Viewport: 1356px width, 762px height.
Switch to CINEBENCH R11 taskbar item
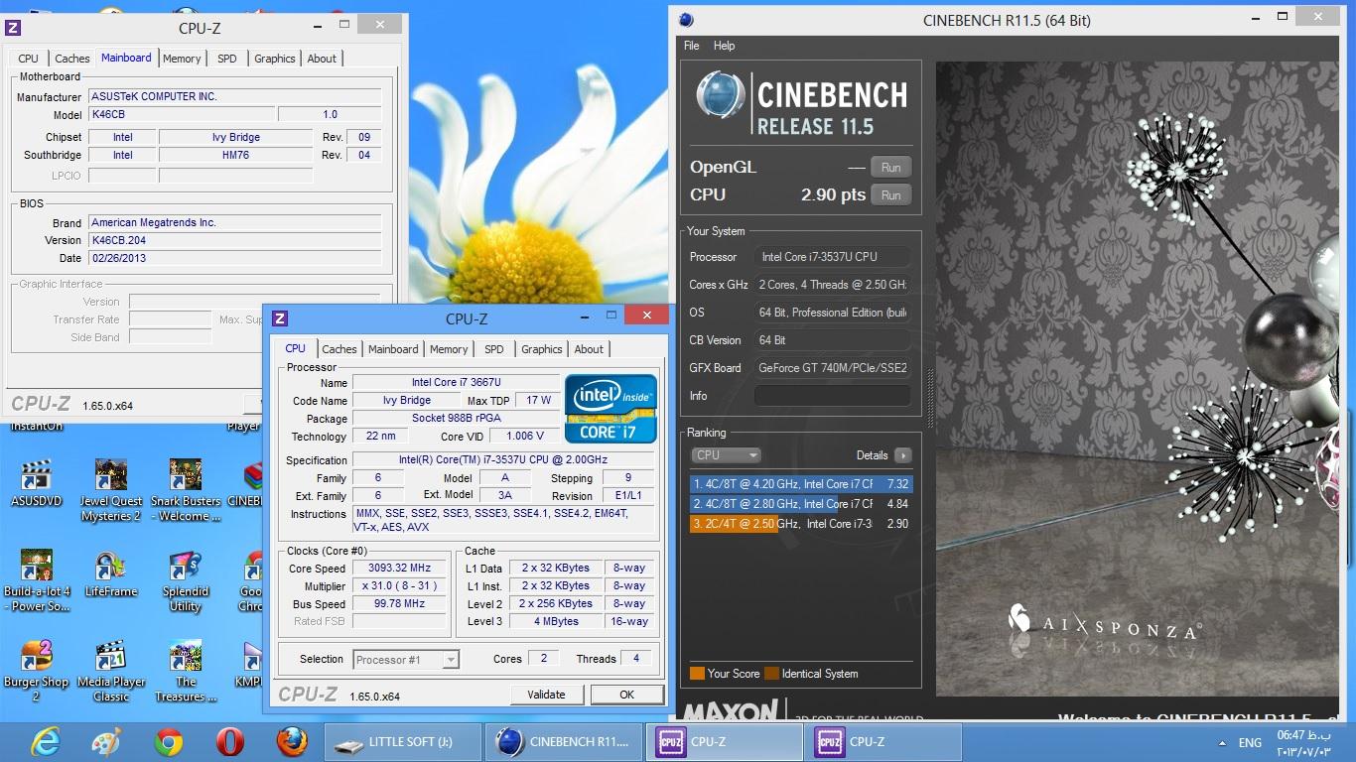[x=564, y=742]
